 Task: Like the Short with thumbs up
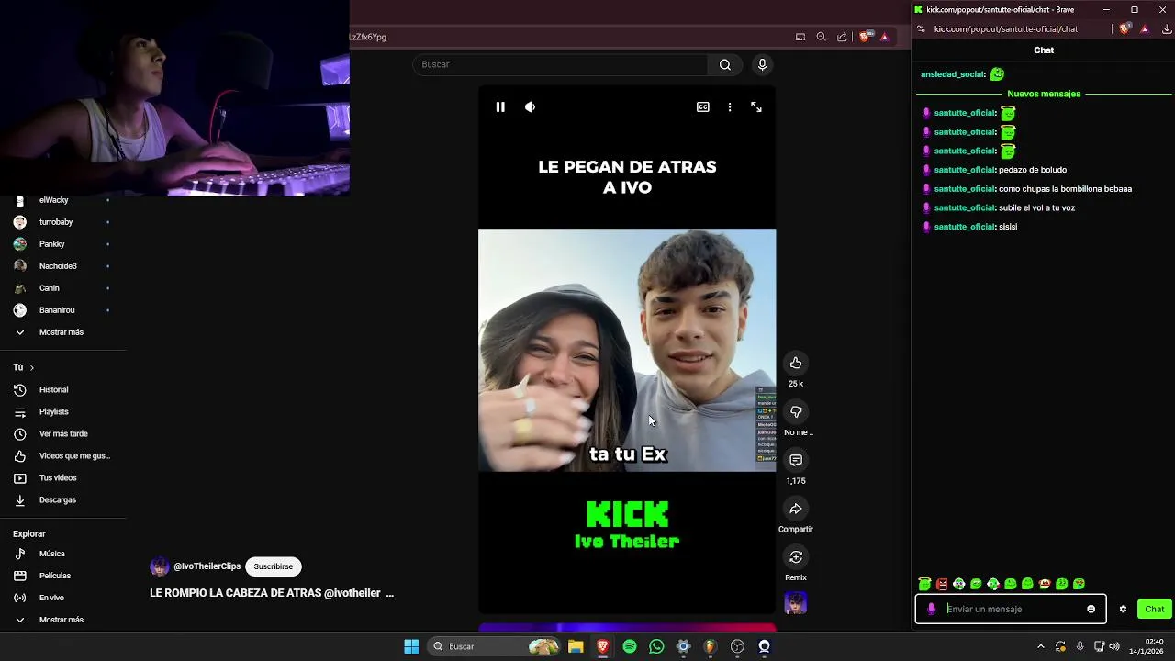tap(796, 363)
